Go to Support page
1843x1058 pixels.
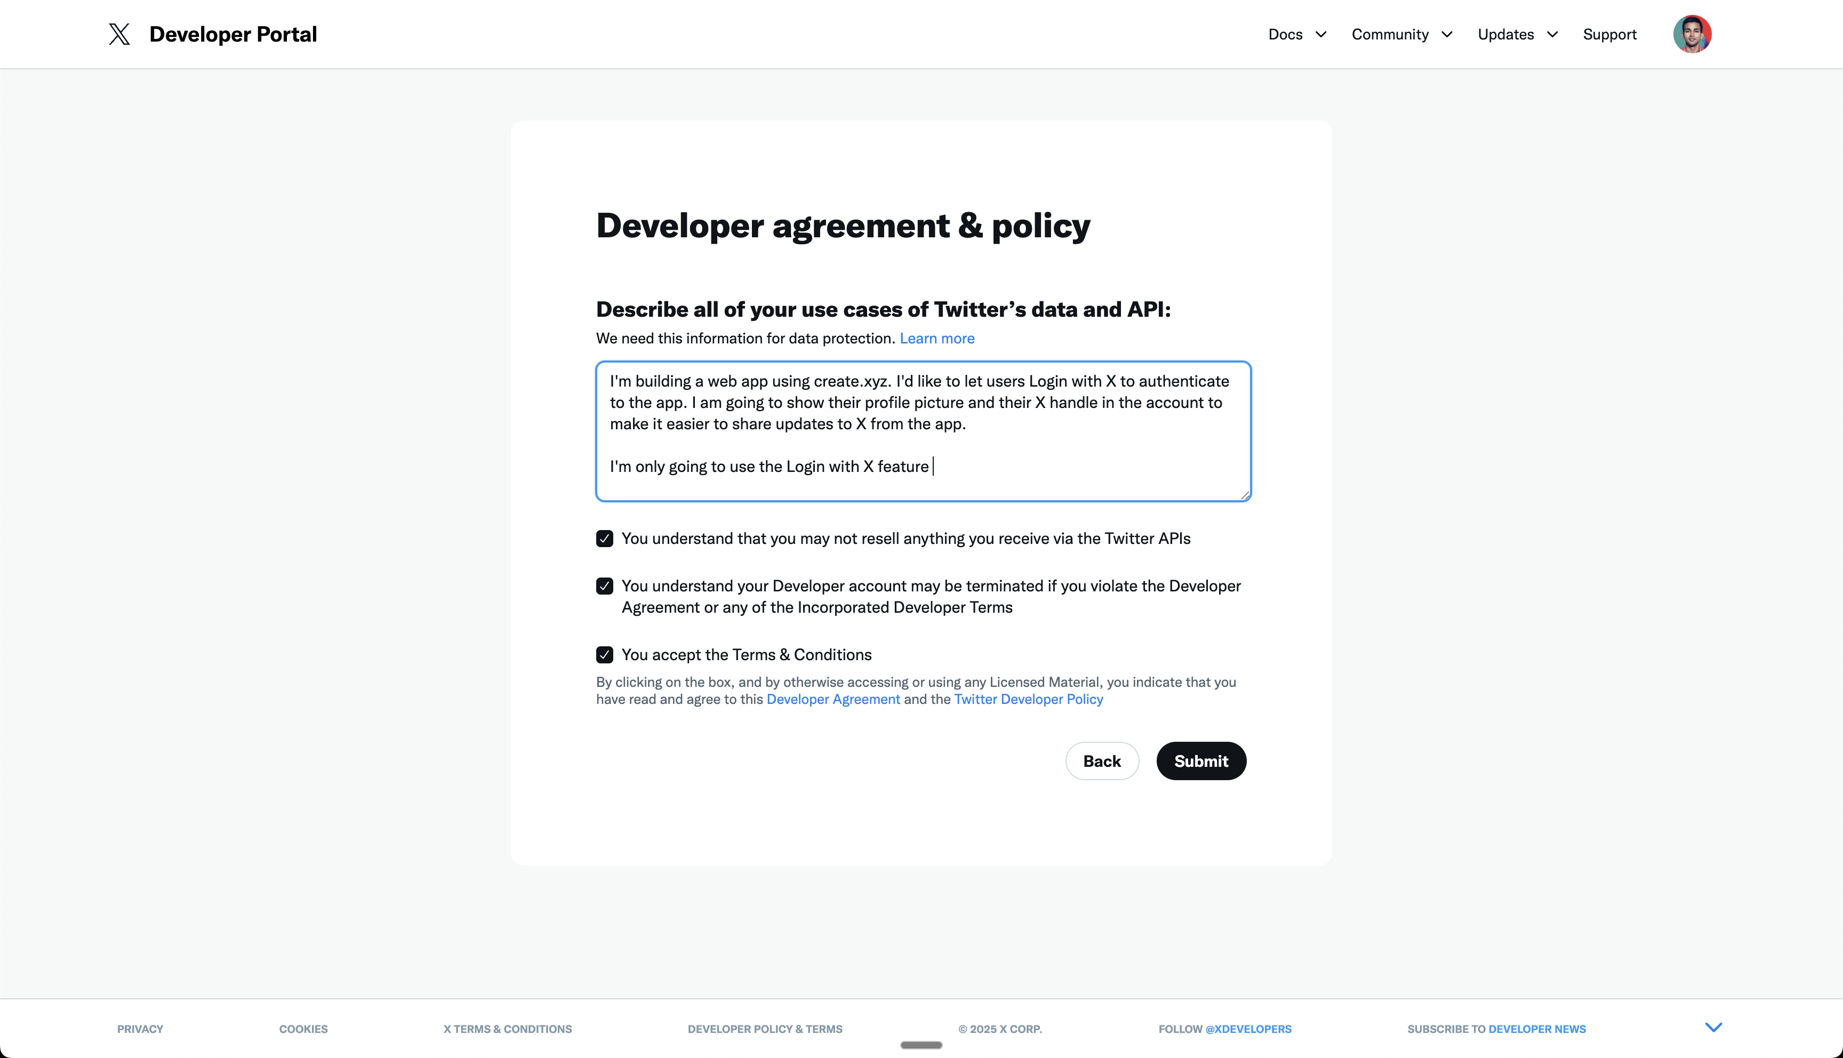point(1609,34)
